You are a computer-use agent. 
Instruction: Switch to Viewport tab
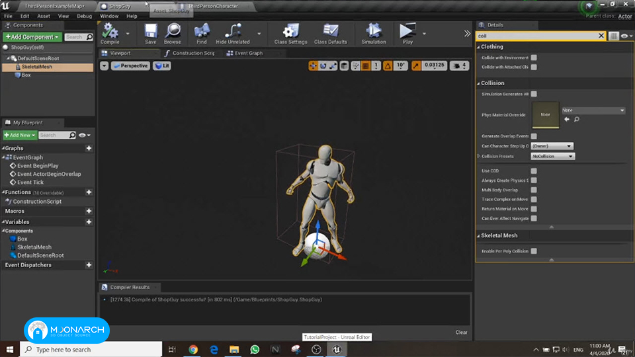[120, 53]
